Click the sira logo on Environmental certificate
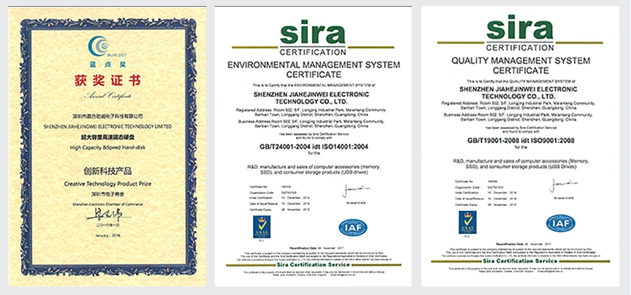 click(x=313, y=32)
